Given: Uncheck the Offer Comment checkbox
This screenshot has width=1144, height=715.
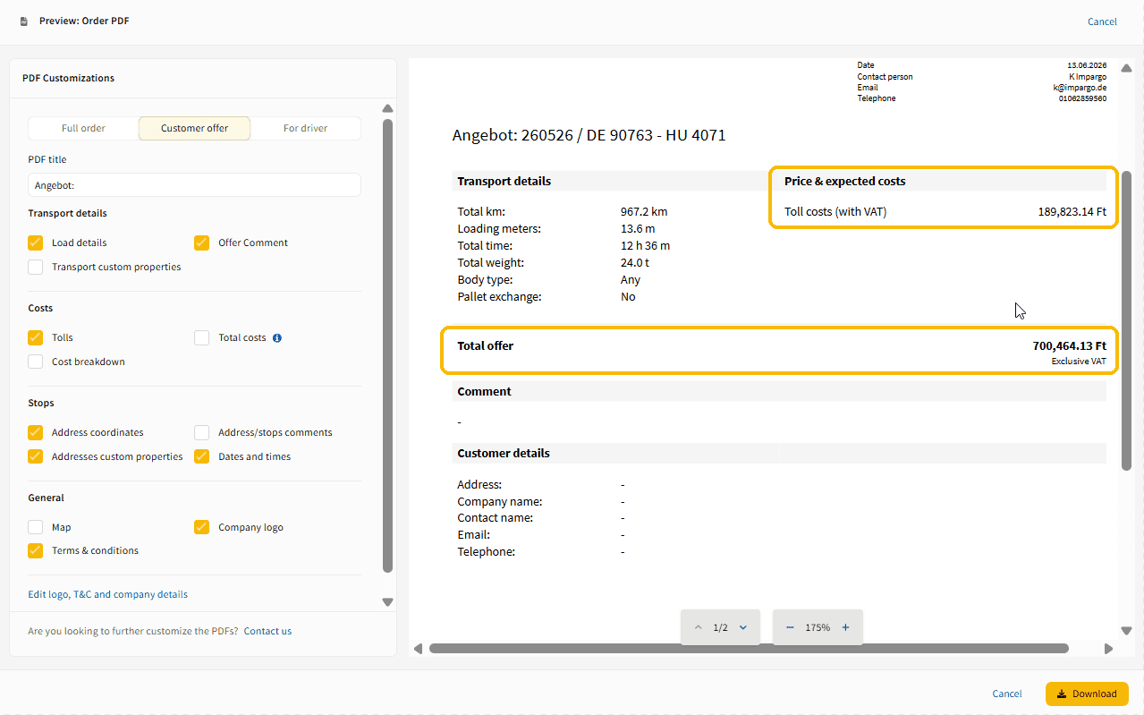Looking at the screenshot, I should coord(201,243).
